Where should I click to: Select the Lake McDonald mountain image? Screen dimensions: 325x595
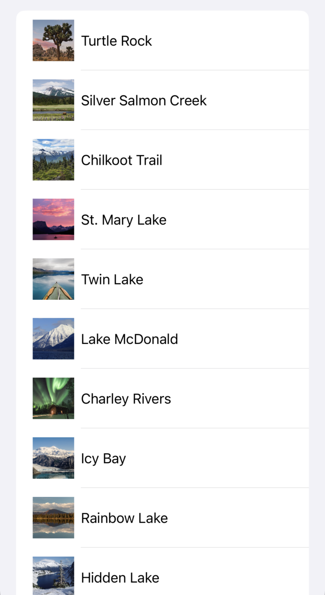53,339
